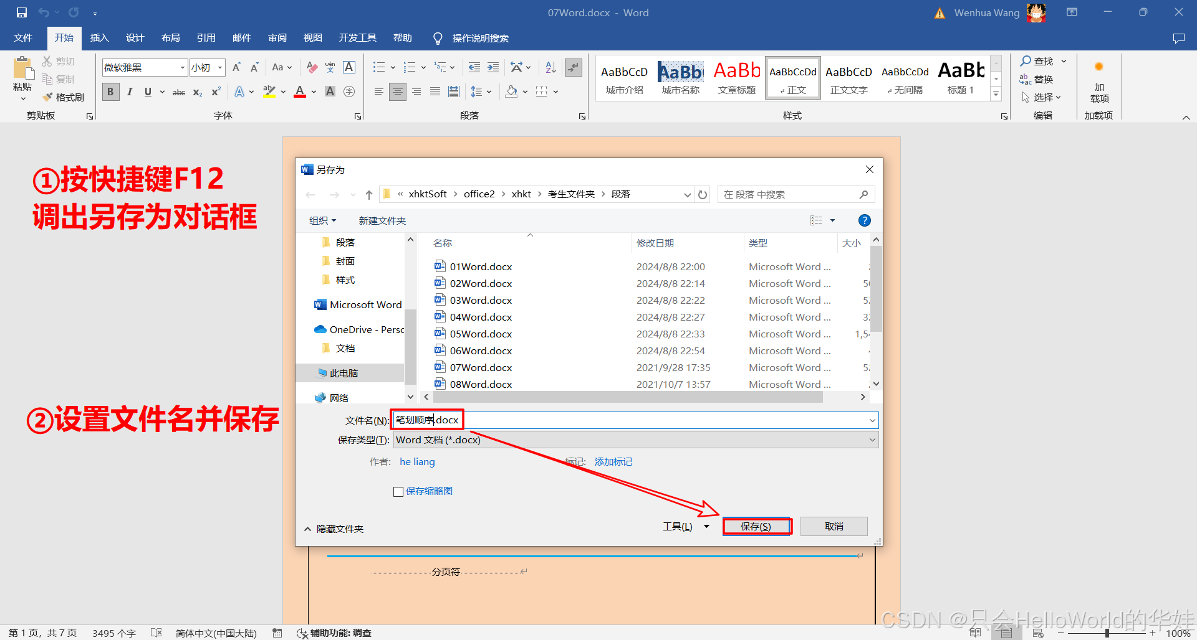Open the 插入 ribbon tab
This screenshot has height=640, width=1197.
tap(99, 38)
